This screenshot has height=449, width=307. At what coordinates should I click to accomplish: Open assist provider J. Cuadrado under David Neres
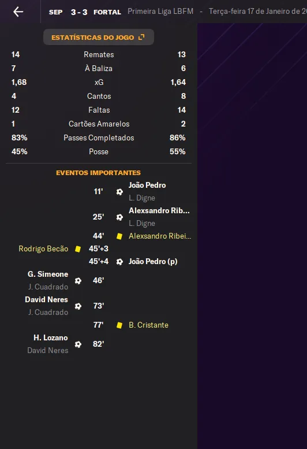click(x=48, y=312)
